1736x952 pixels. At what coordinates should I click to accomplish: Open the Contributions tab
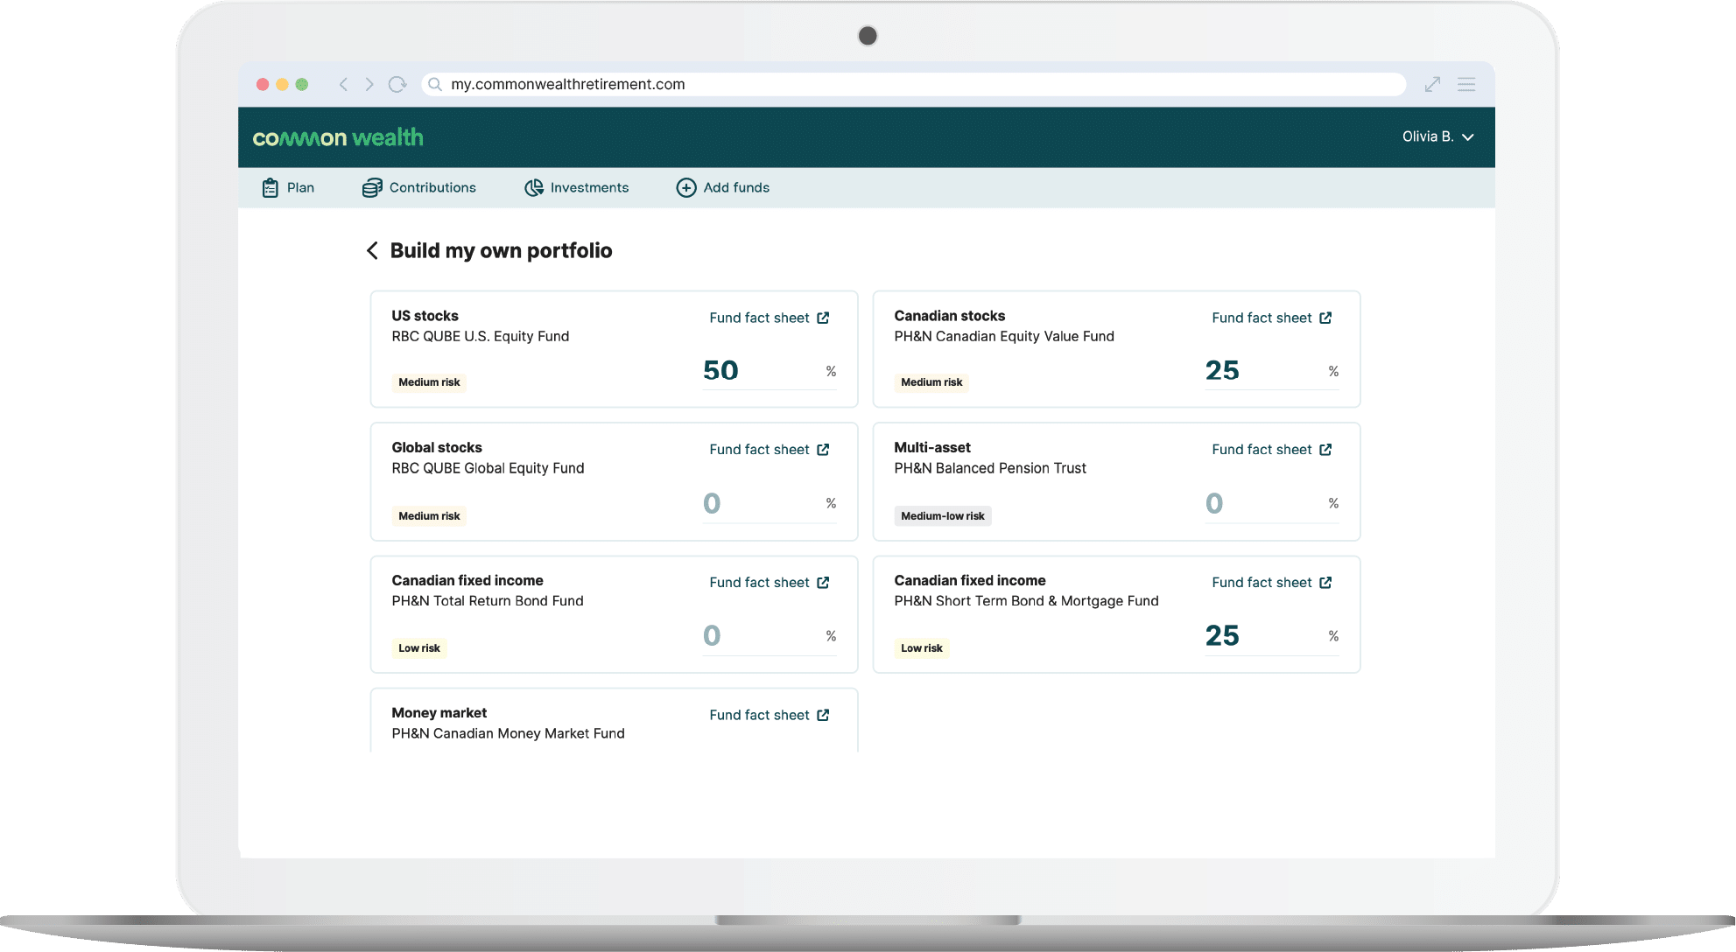[419, 187]
